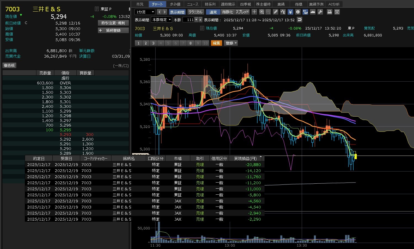Switch to the 歩み値 tab
414x249 pixels.
click(x=175, y=4)
